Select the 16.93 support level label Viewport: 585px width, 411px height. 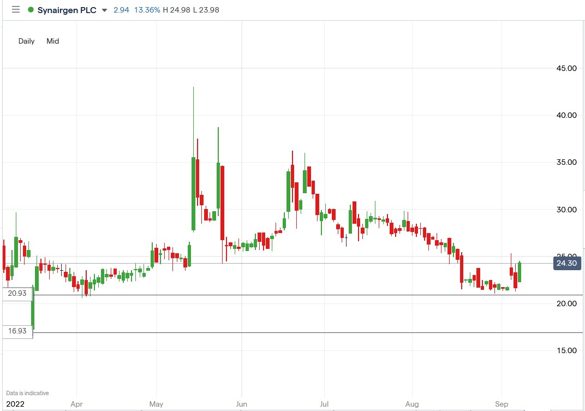coord(17,331)
